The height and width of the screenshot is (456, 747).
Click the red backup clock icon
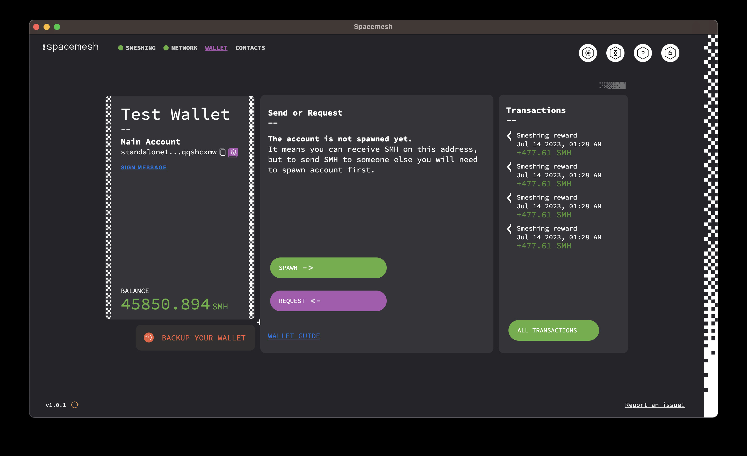149,337
